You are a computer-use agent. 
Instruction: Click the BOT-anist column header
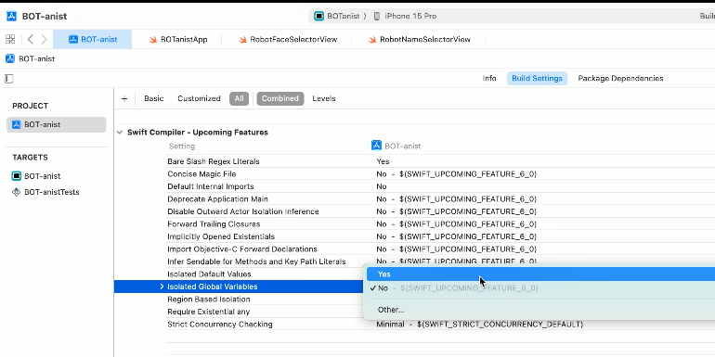(x=396, y=146)
